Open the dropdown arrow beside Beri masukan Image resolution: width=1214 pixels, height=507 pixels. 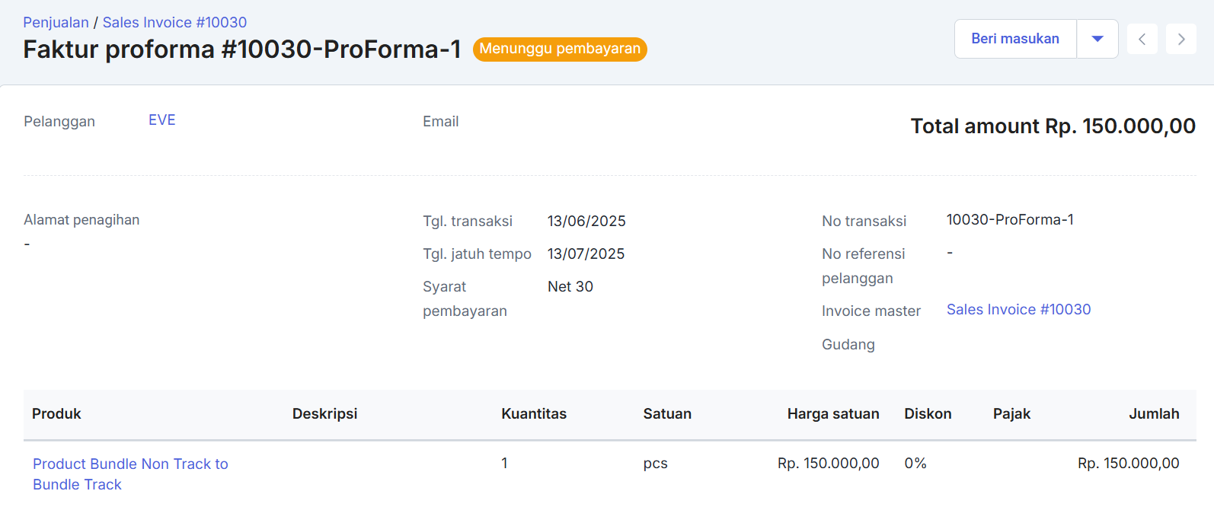tap(1097, 39)
